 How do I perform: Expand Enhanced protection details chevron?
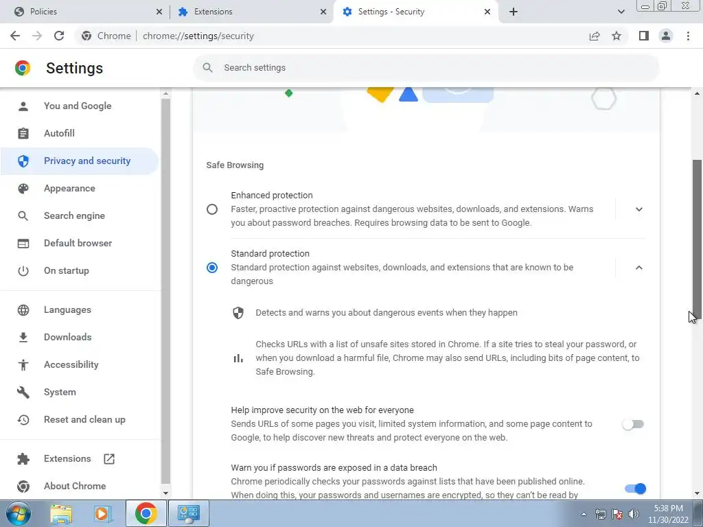639,209
